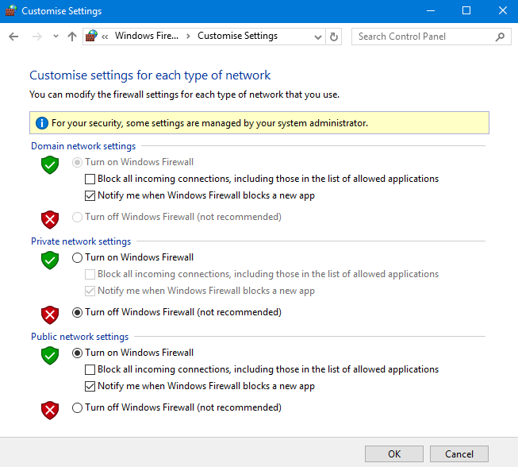Expand chevron after Windows Fire... breadcrumb
Screen dimensions: 518x467
(188, 36)
